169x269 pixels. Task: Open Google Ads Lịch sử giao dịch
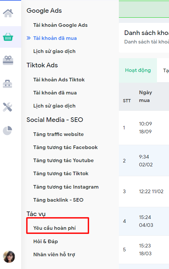click(54, 51)
